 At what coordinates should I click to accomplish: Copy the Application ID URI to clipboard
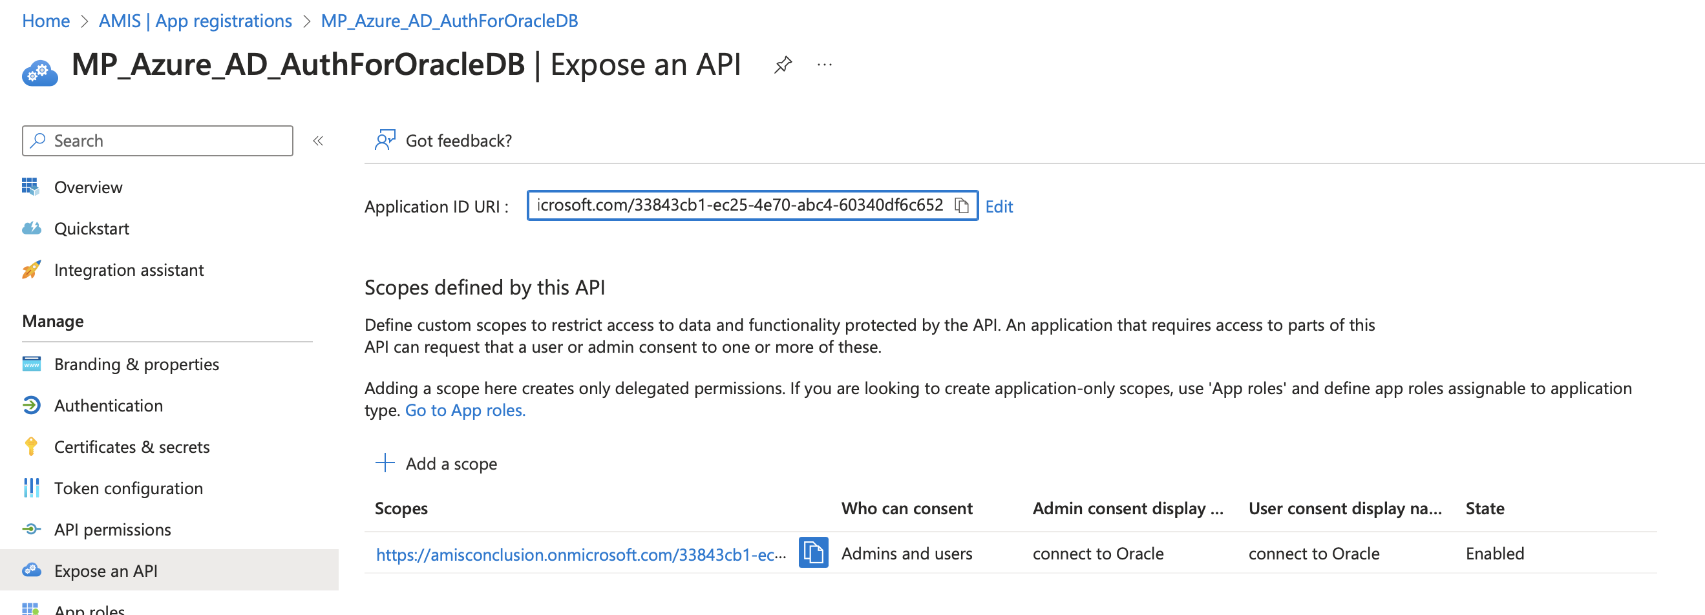[x=962, y=205]
